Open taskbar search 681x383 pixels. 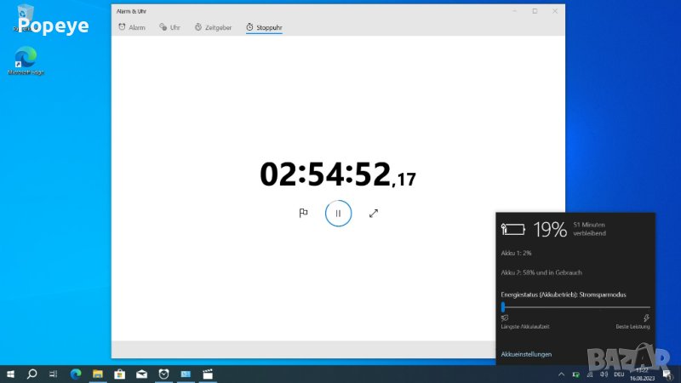(x=32, y=374)
